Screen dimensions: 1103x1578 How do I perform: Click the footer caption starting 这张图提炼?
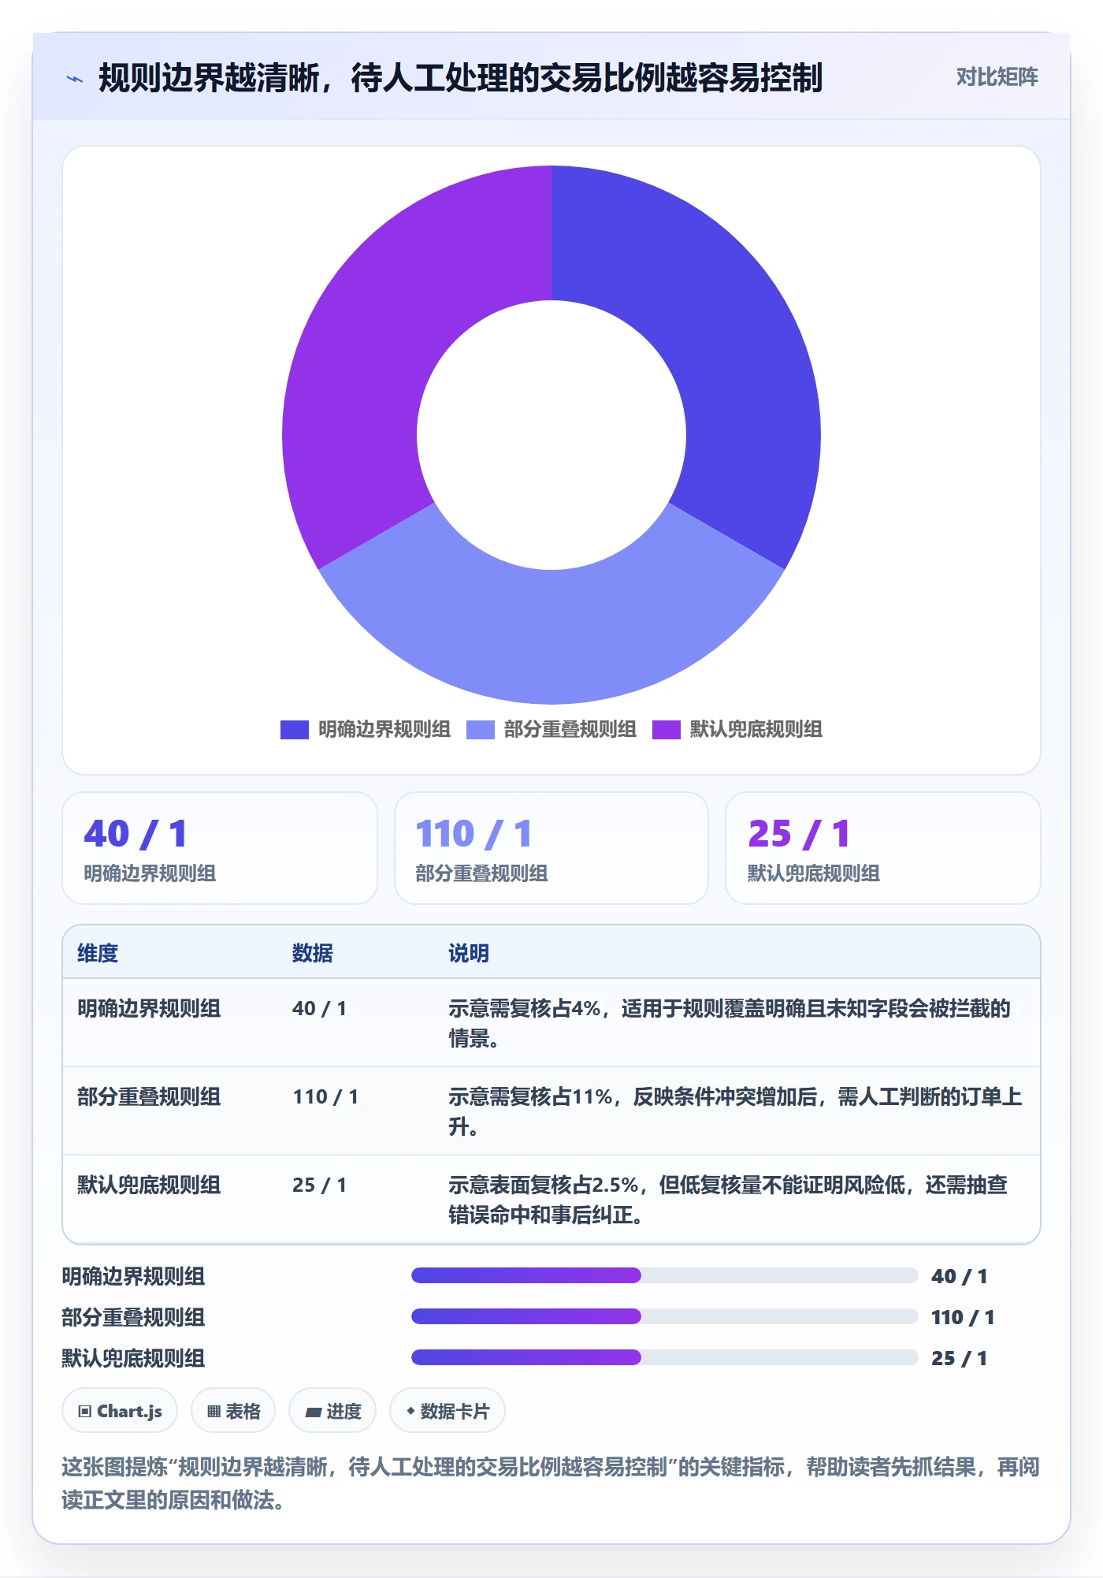[551, 1483]
